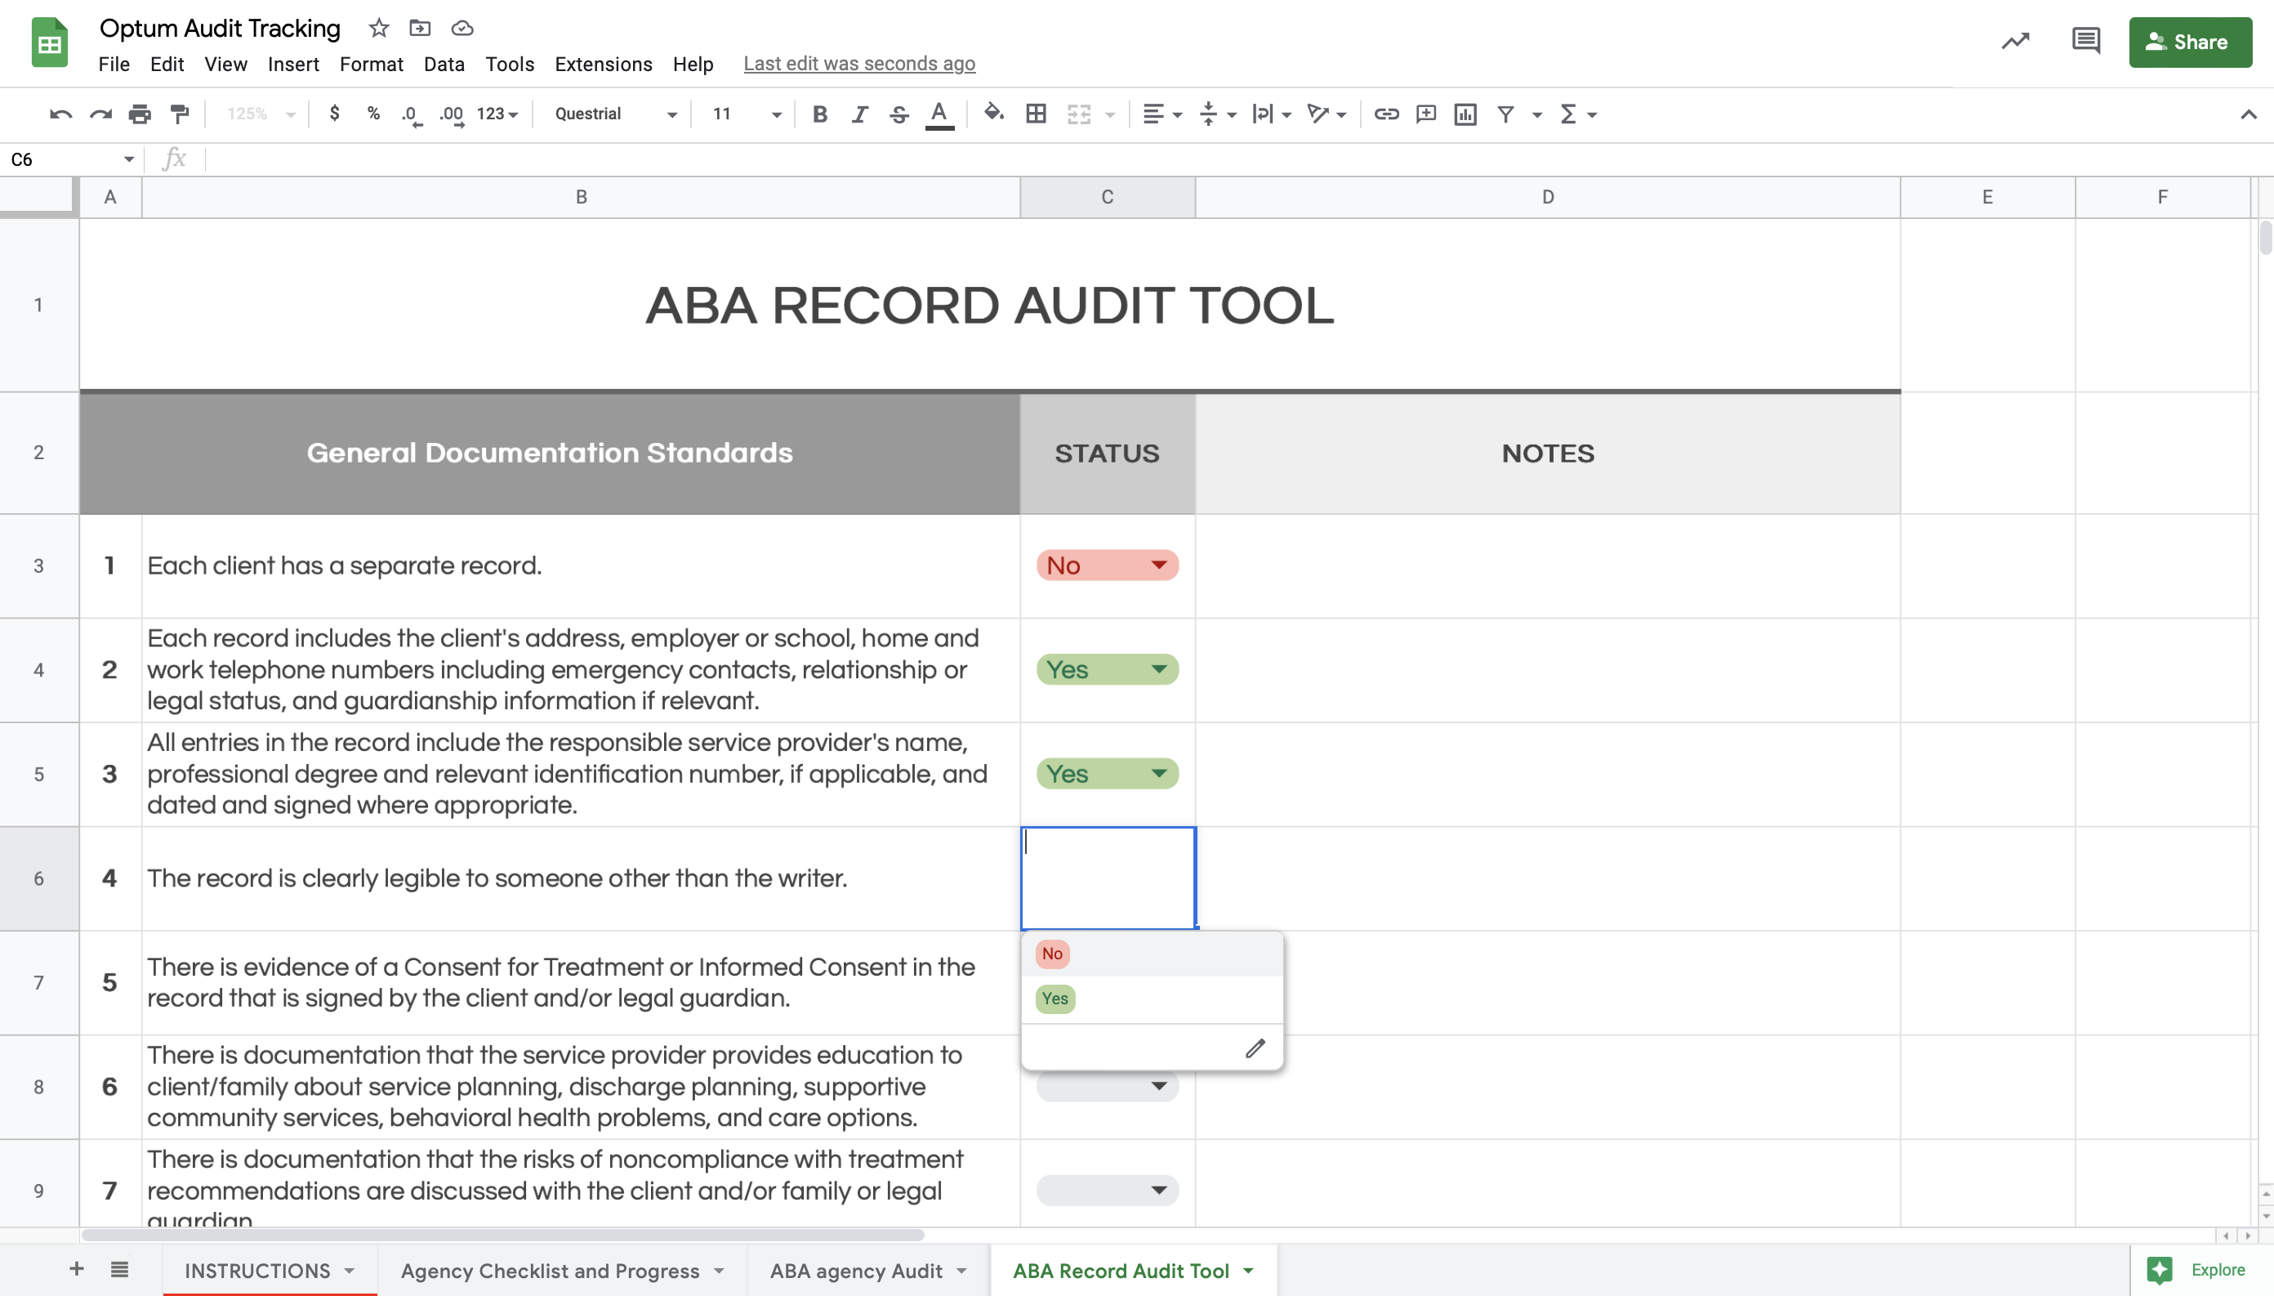The width and height of the screenshot is (2274, 1296).
Task: Toggle strikethrough formatting
Action: click(898, 114)
